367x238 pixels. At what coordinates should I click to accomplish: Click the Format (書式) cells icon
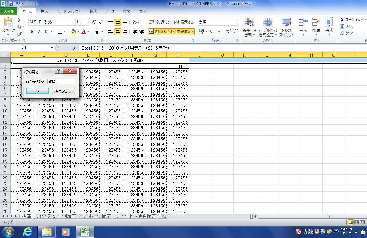pyautogui.click(x=329, y=22)
